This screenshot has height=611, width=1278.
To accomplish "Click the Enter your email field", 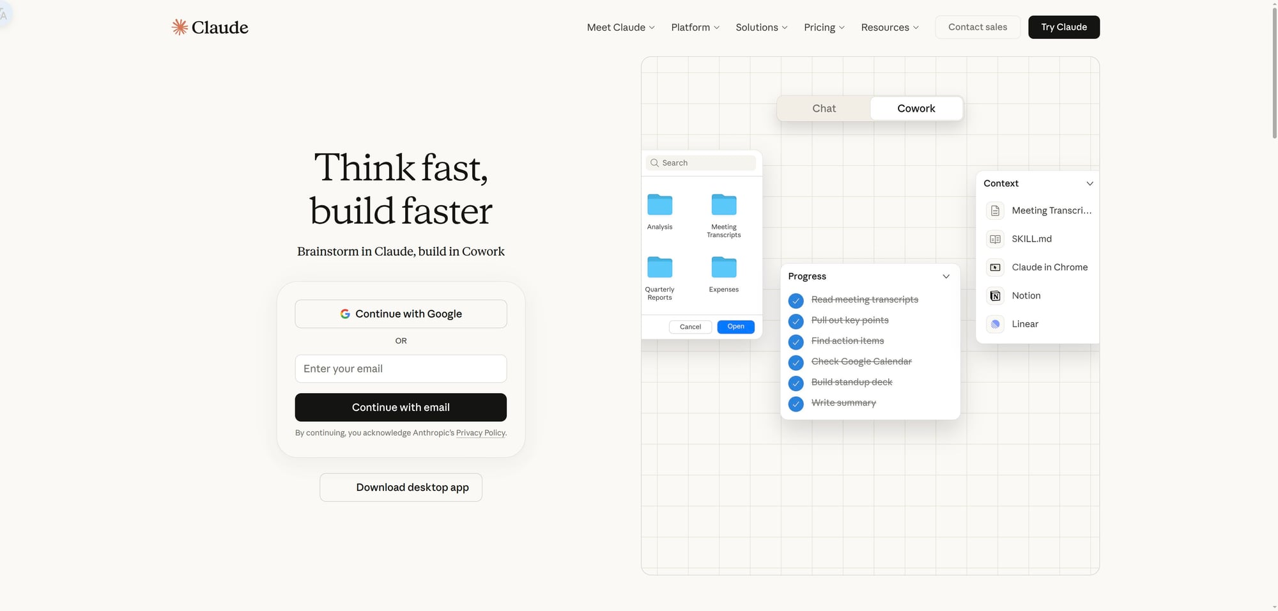I will click(x=401, y=369).
